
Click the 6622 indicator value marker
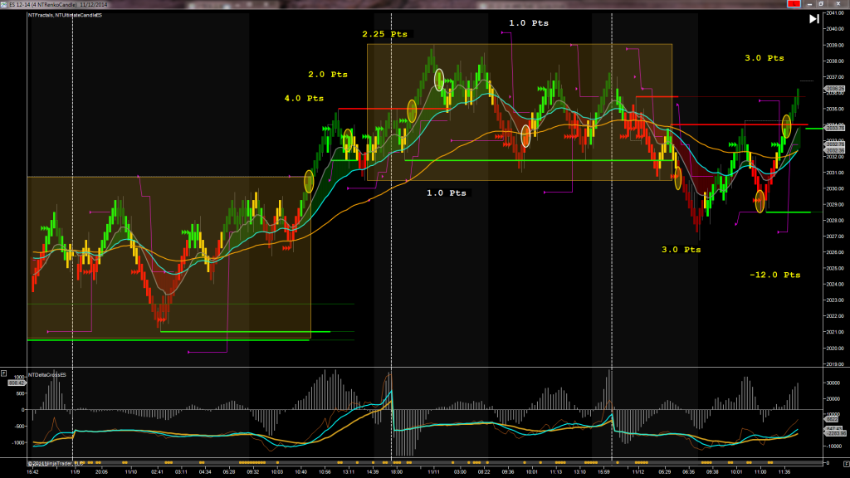(832, 419)
